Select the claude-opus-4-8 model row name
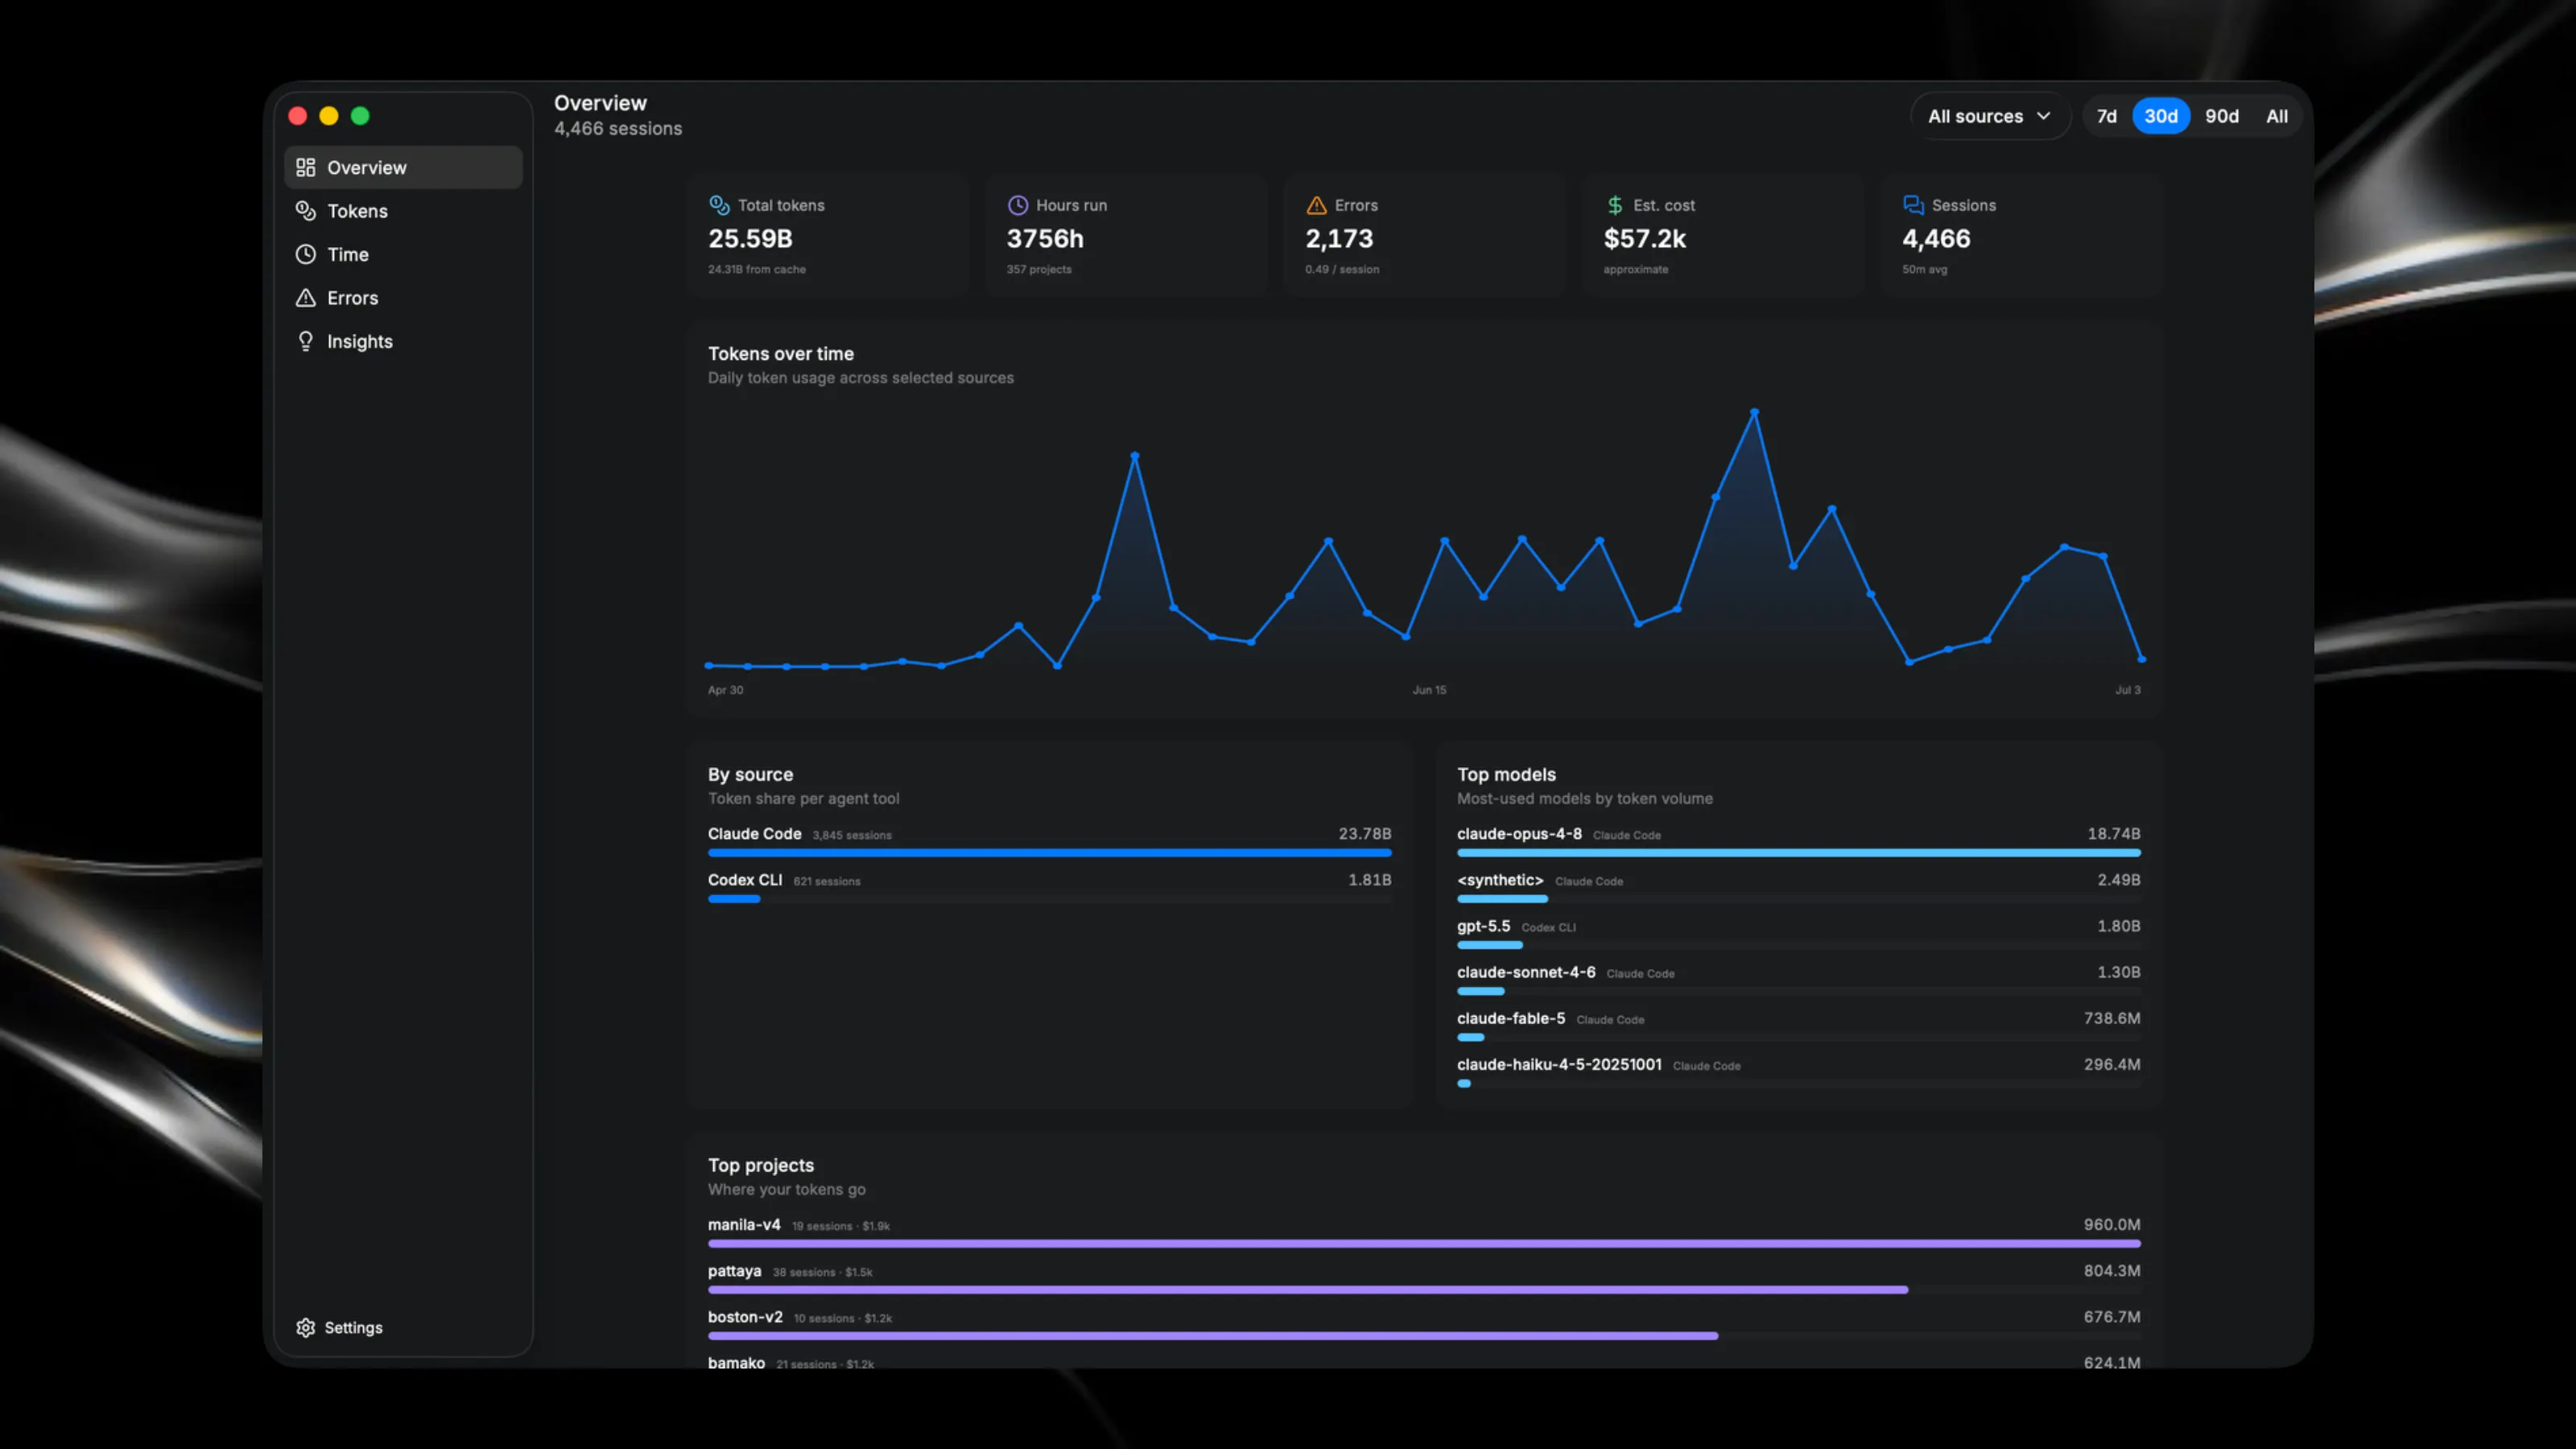This screenshot has height=1449, width=2576. [1519, 834]
